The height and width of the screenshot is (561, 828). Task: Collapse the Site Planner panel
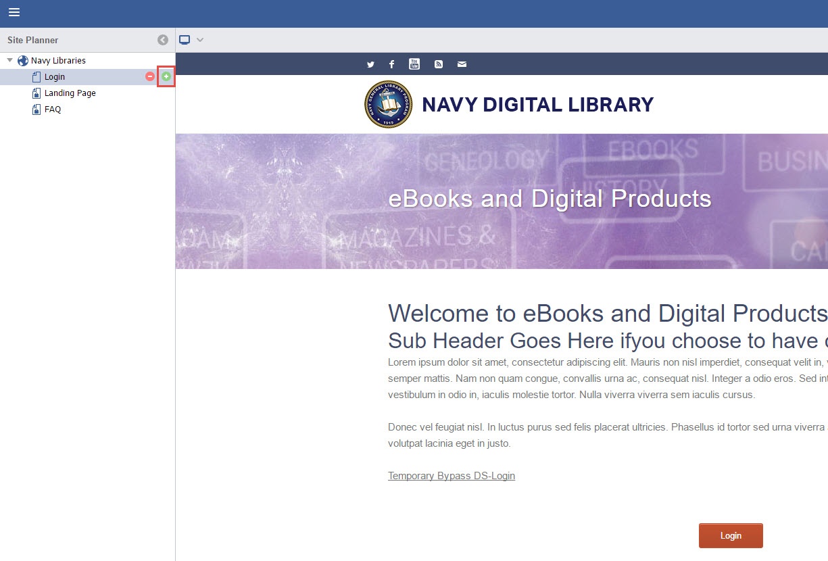click(163, 40)
